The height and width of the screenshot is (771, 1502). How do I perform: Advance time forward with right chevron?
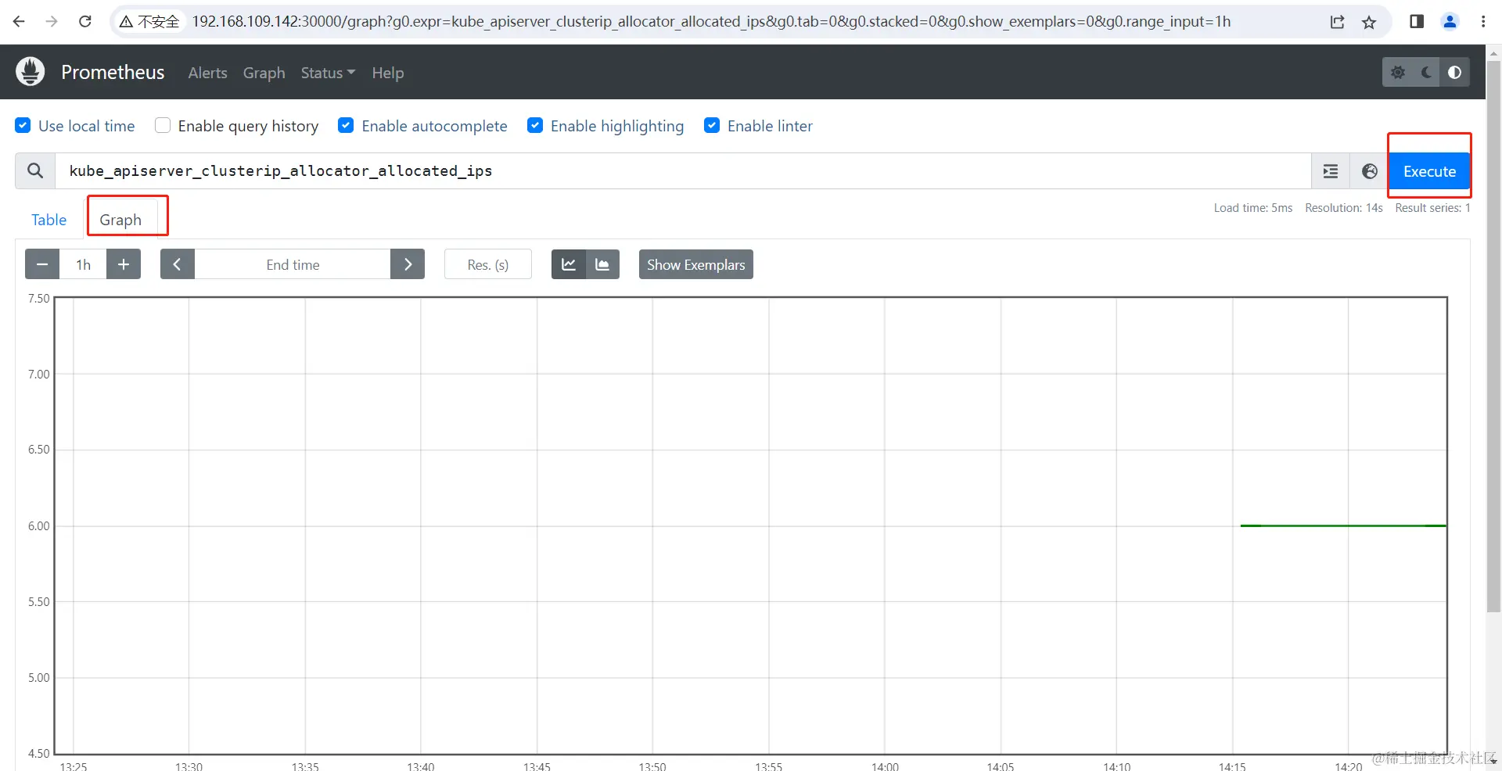coord(408,264)
